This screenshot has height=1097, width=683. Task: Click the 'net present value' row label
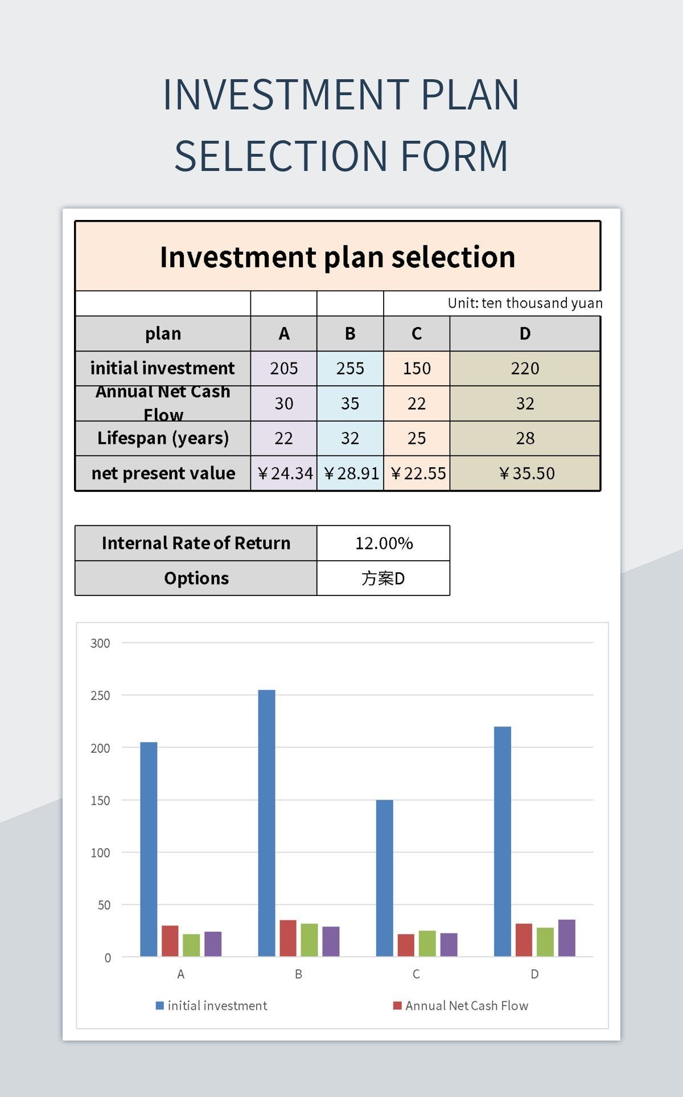163,473
